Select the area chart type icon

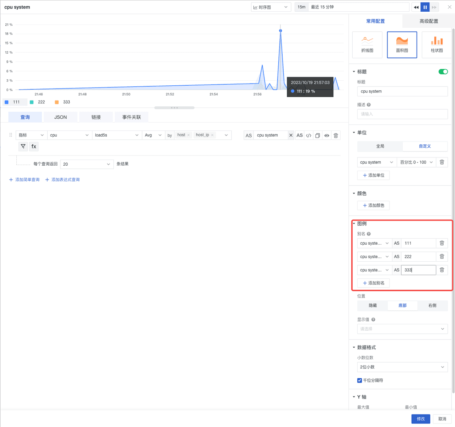coord(402,44)
